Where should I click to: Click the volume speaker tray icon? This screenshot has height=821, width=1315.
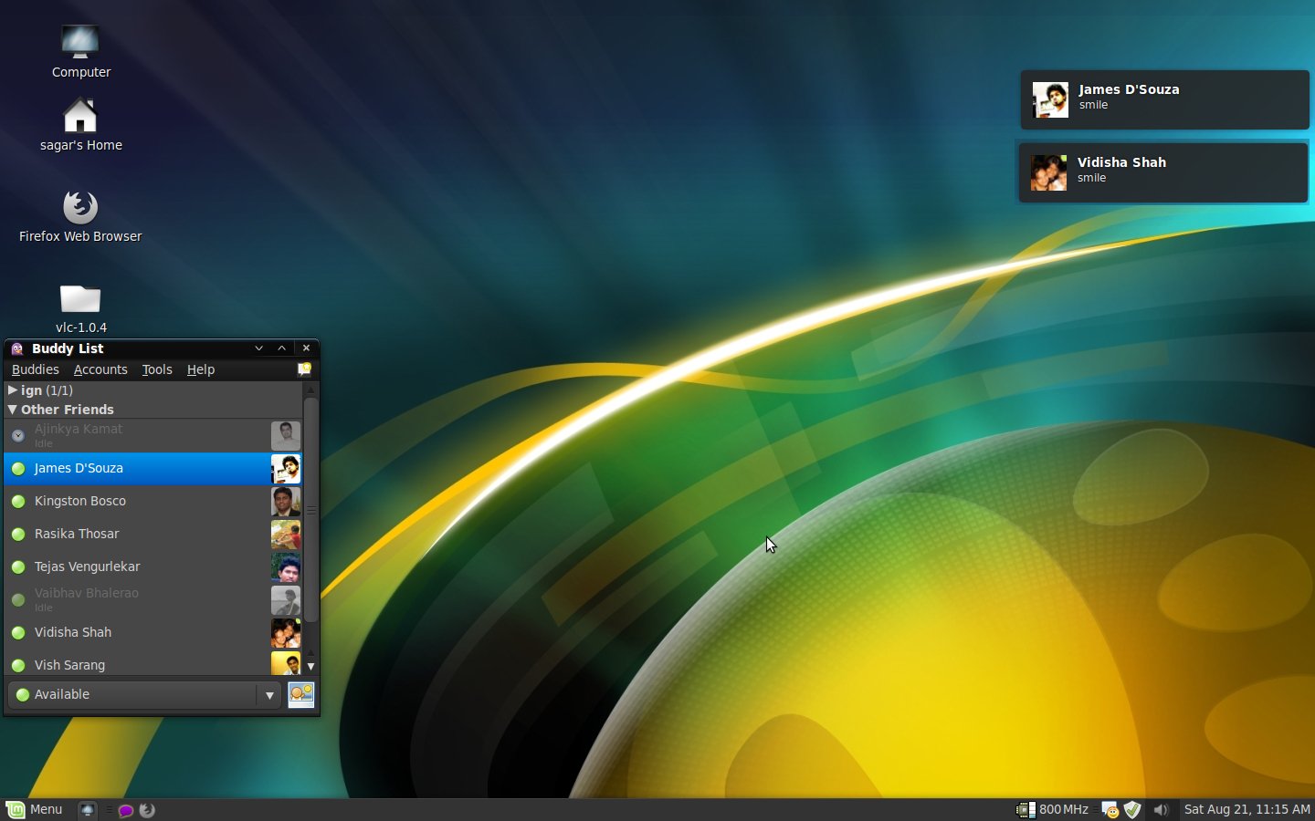click(1161, 809)
